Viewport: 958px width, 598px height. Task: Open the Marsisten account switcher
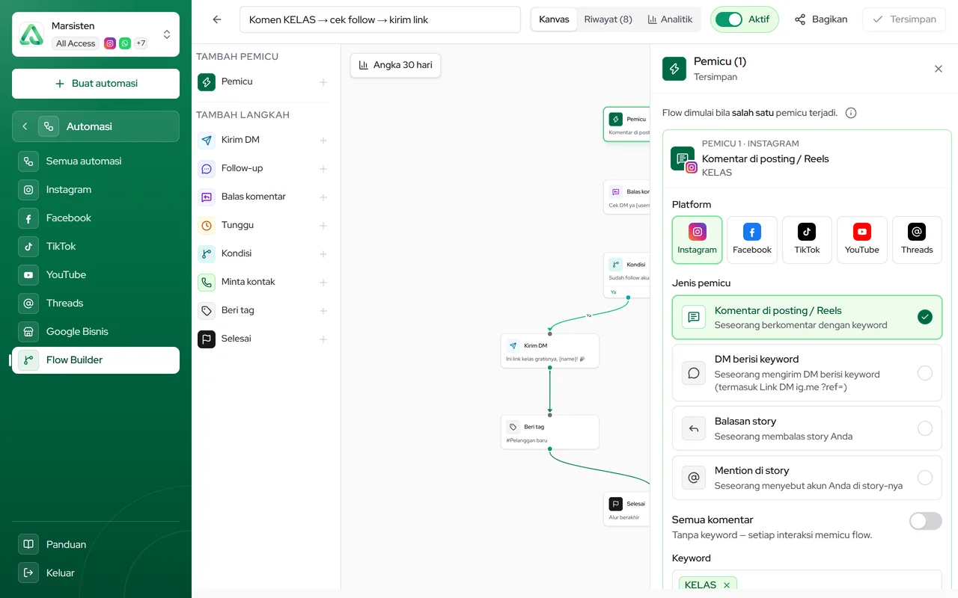(96, 34)
